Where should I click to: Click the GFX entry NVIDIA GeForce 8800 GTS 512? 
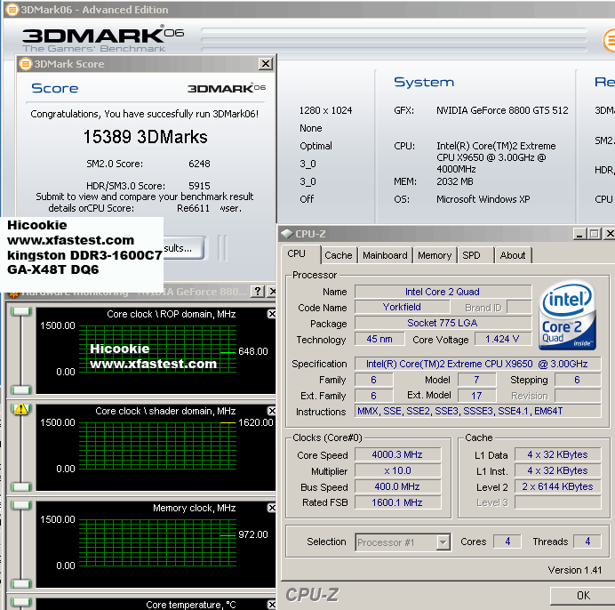[502, 110]
